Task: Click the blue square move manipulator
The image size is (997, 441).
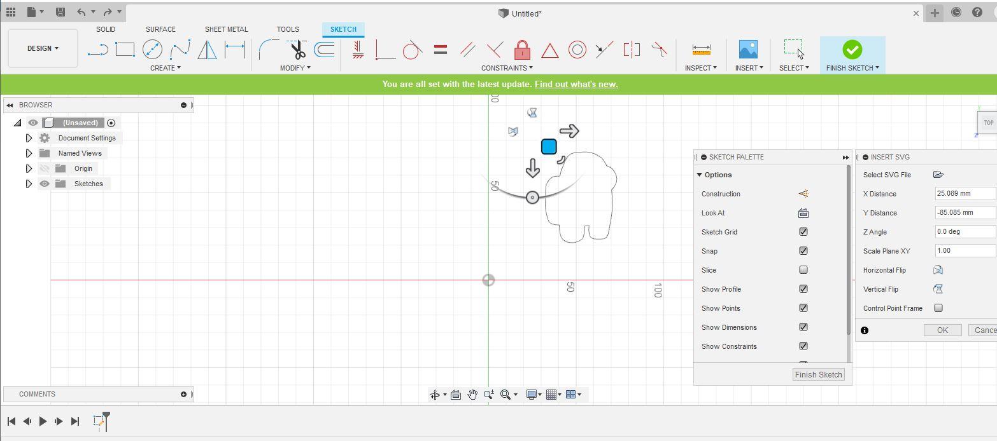Action: pos(549,147)
